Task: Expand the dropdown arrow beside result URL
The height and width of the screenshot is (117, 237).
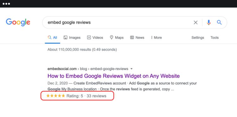Action: point(131,69)
